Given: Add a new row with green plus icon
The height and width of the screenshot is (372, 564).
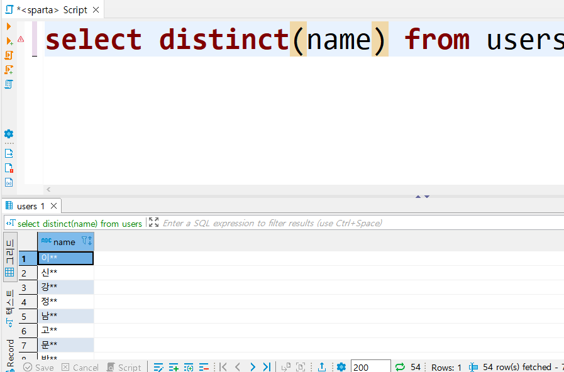Looking at the screenshot, I should pos(174,367).
